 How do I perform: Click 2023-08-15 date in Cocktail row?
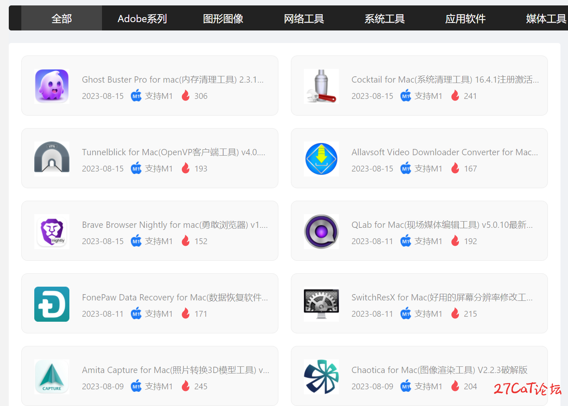372,96
